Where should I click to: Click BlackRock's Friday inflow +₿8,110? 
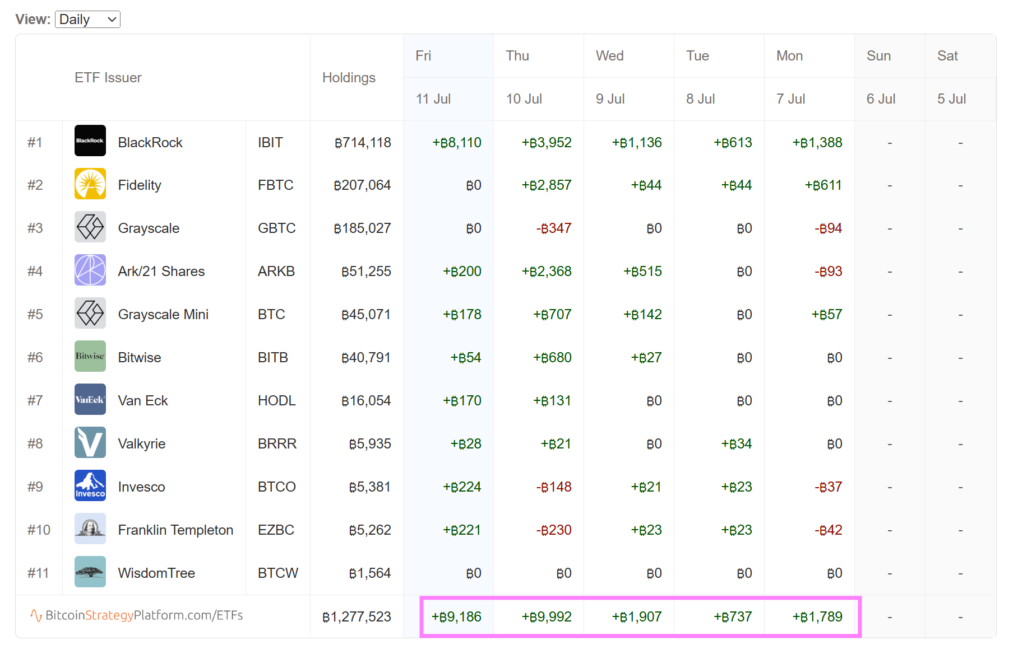coord(457,143)
